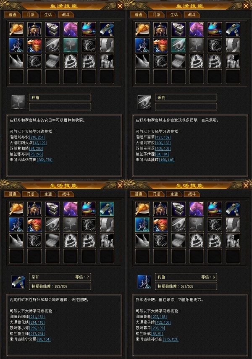Select the highlighted herb-gathering icon in 采药 panel

point(178,45)
